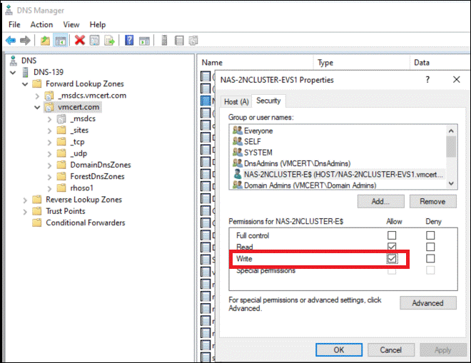Click the Forward Lookup Zones folder icon
The width and height of the screenshot is (471, 363).
coord(37,83)
